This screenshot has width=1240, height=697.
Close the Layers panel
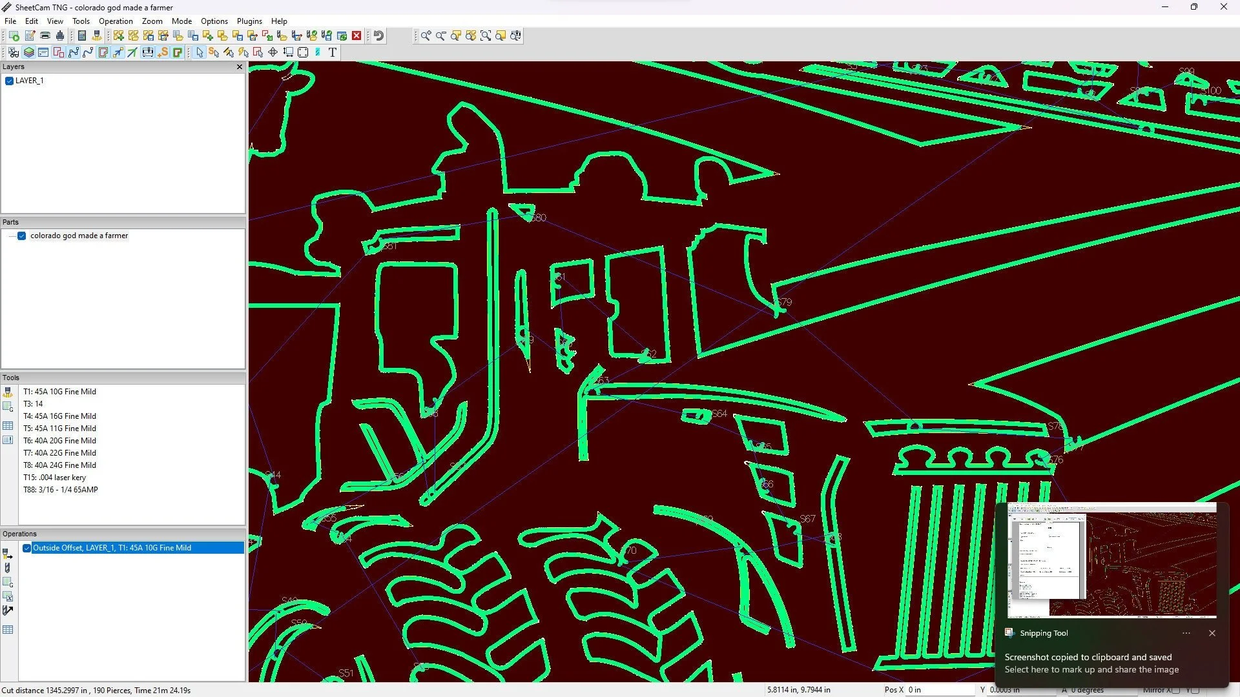[240, 67]
